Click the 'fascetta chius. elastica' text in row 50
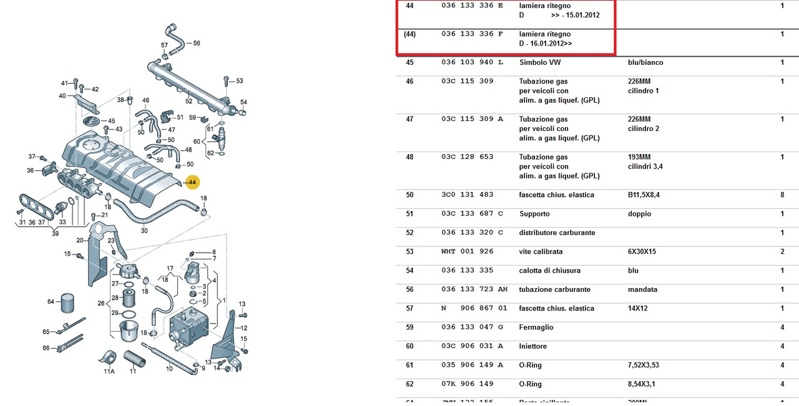The height and width of the screenshot is (406, 799). [x=557, y=195]
